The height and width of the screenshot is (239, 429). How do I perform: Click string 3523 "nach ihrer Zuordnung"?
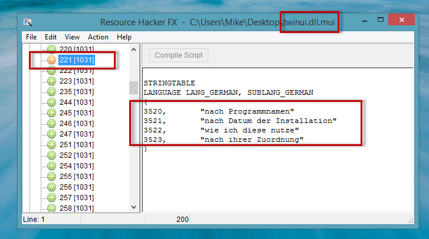(224, 140)
